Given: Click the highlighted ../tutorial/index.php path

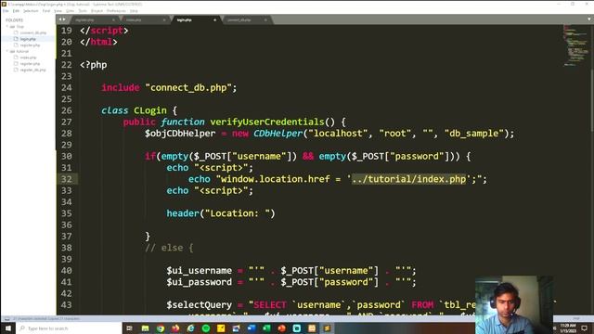Looking at the screenshot, I should coord(408,179).
